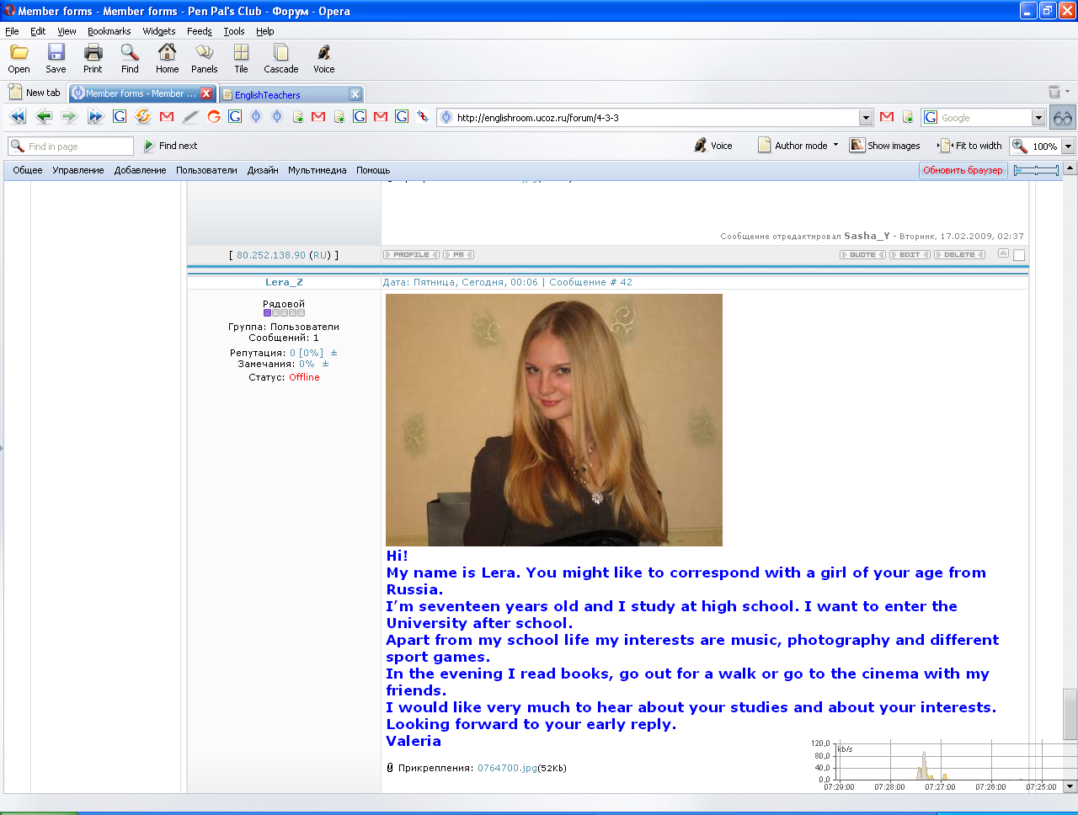The image size is (1078, 815).
Task: Close the EnglishTeachers tab
Action: [x=355, y=94]
